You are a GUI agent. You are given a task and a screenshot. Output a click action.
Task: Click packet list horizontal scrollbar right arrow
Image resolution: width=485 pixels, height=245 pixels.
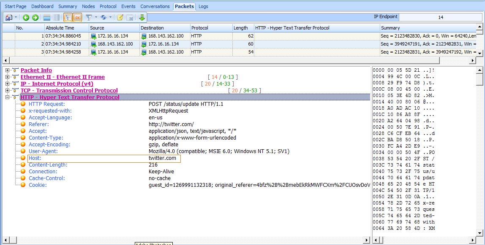pos(473,60)
